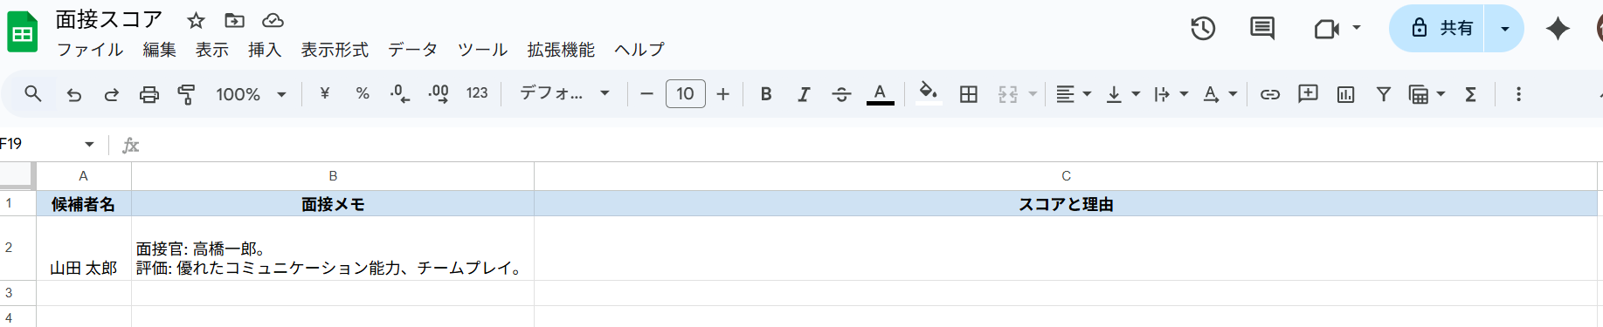Open the font family dropdown
The width and height of the screenshot is (1603, 327).
tap(564, 93)
